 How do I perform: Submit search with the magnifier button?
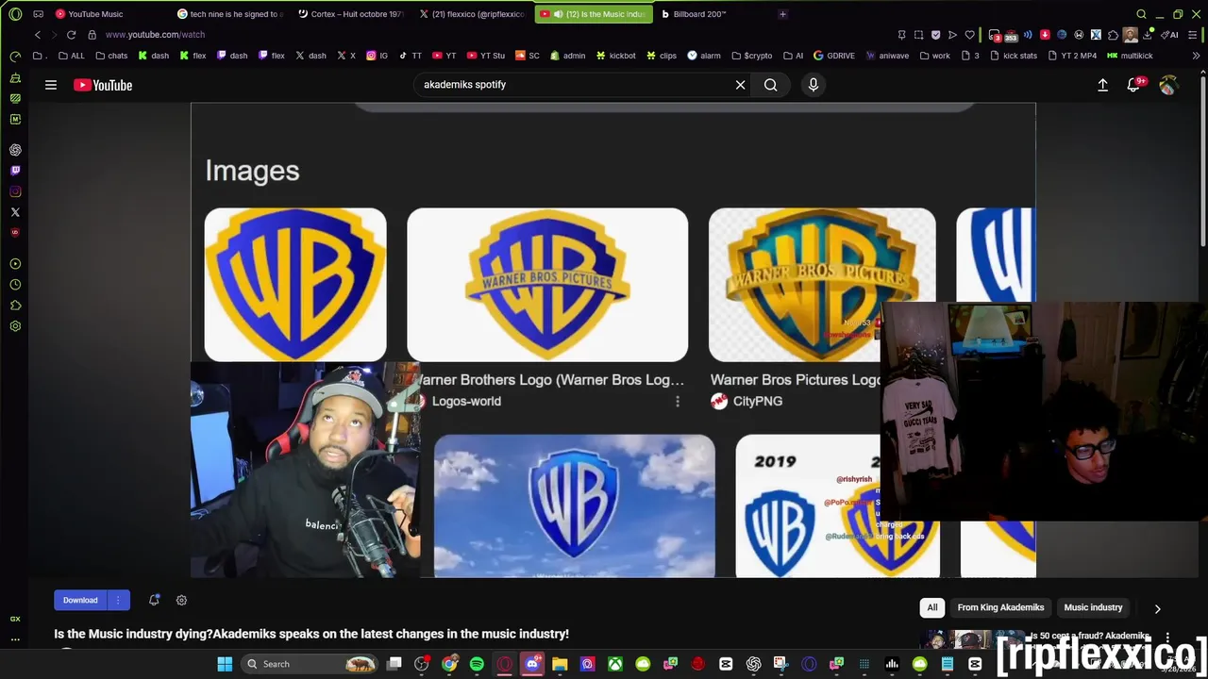[771, 85]
